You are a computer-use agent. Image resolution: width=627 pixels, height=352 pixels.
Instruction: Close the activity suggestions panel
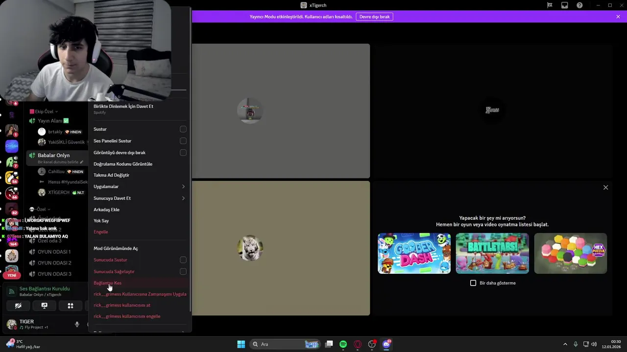(x=605, y=187)
